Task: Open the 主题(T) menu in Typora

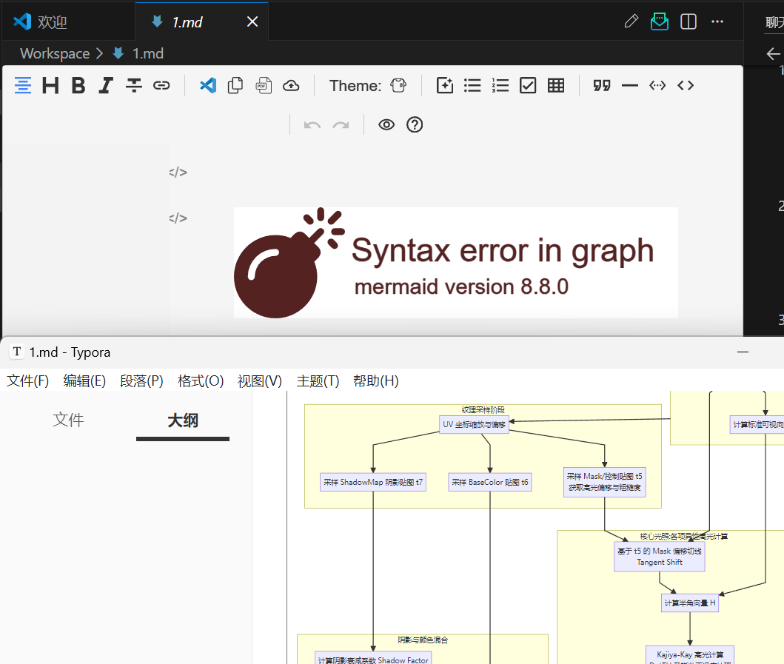Action: pyautogui.click(x=318, y=381)
